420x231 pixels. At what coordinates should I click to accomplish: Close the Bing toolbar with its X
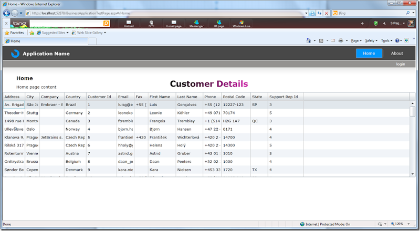(x=6, y=24)
